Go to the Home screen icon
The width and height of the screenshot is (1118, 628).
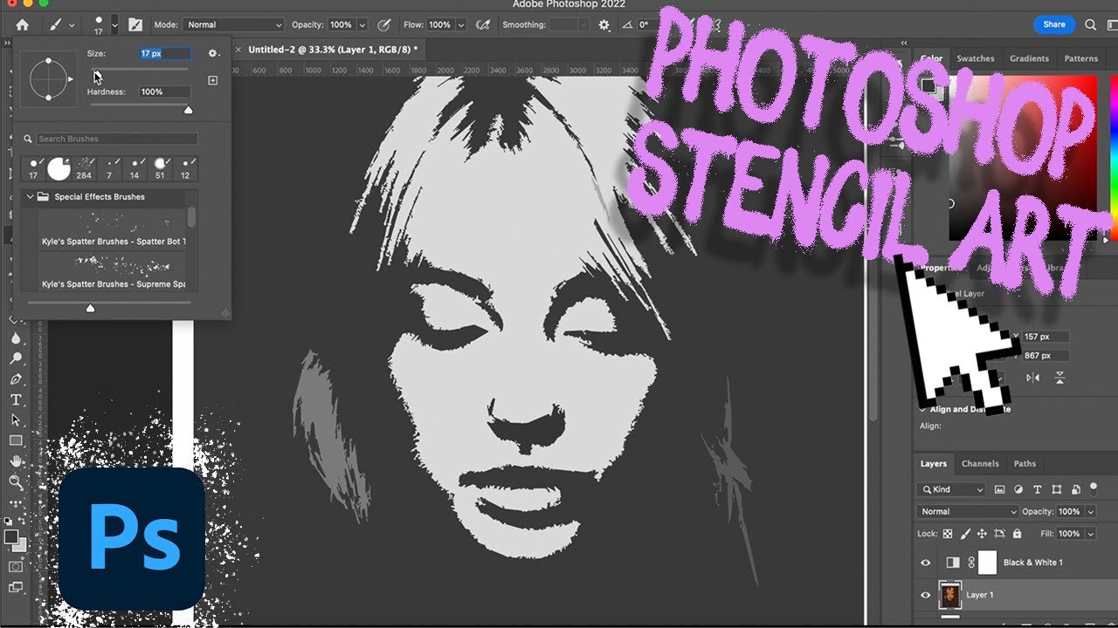coord(22,25)
